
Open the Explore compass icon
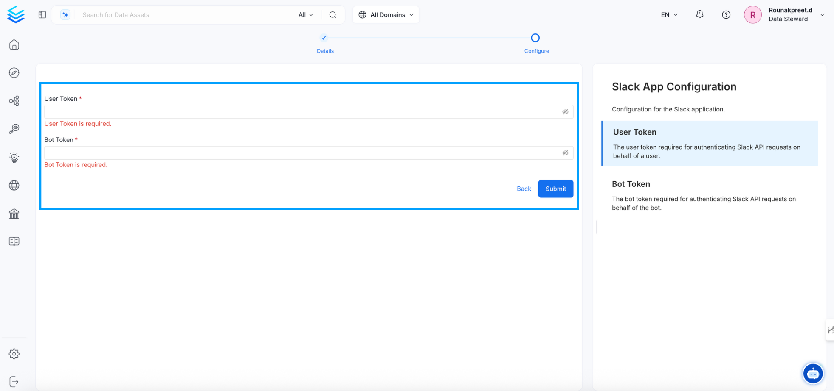click(x=14, y=73)
